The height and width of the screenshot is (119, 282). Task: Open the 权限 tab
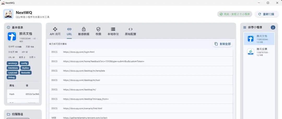(98, 31)
